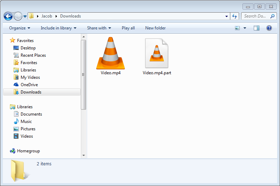Select Jacob in the address path
280x186 pixels.
click(47, 16)
